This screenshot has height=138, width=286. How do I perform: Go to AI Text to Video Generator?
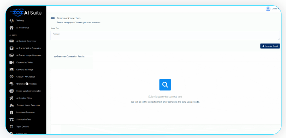point(29,48)
